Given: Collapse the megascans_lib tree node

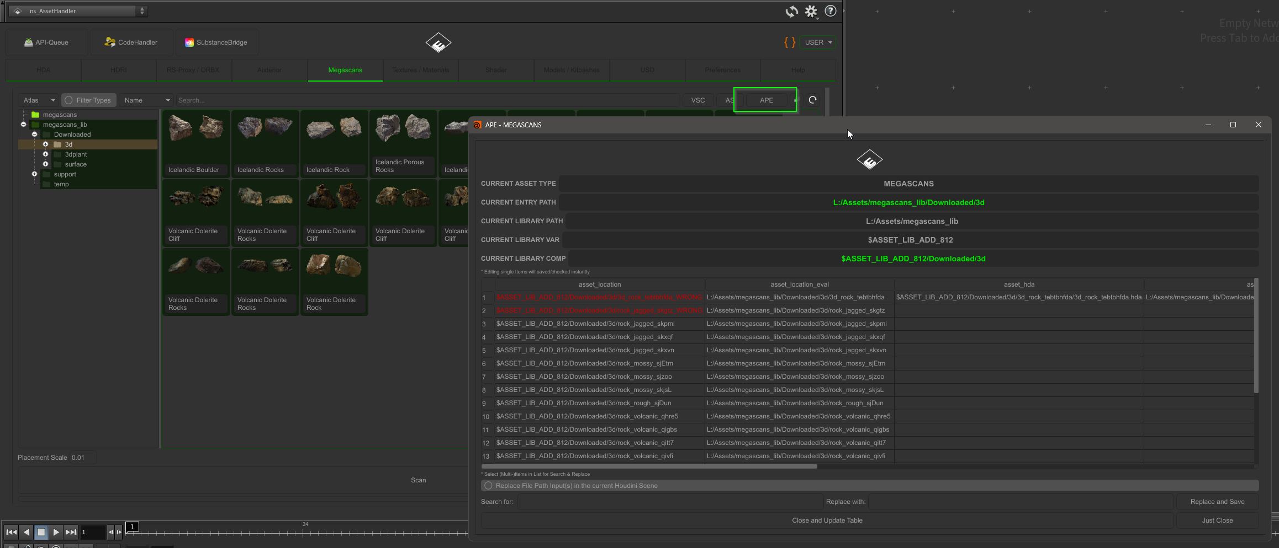Looking at the screenshot, I should (24, 125).
